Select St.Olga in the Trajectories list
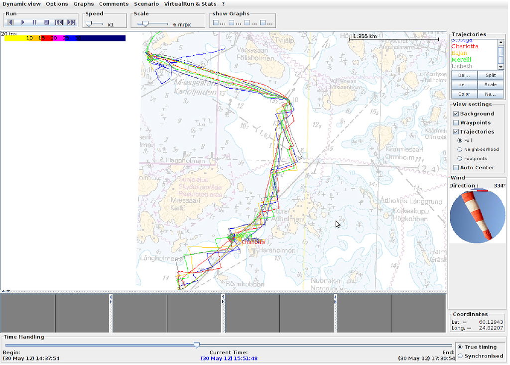 [x=462, y=40]
